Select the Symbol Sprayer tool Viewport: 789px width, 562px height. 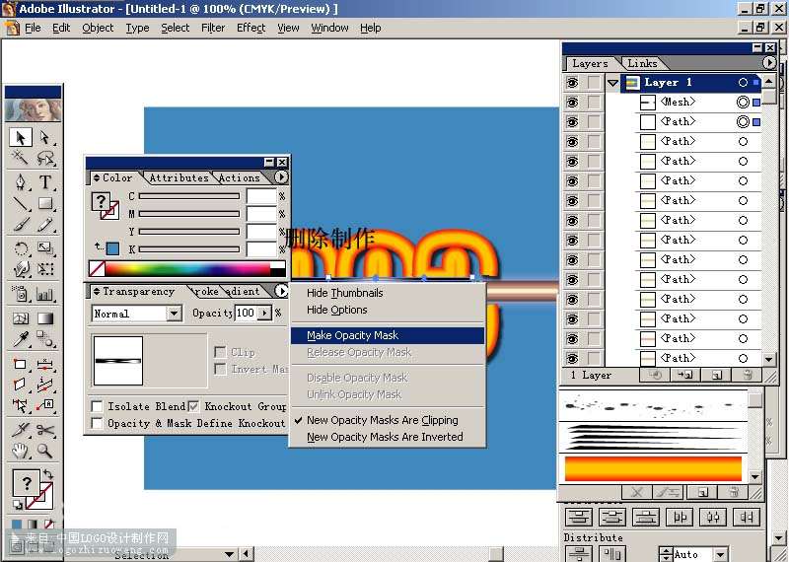(x=21, y=294)
